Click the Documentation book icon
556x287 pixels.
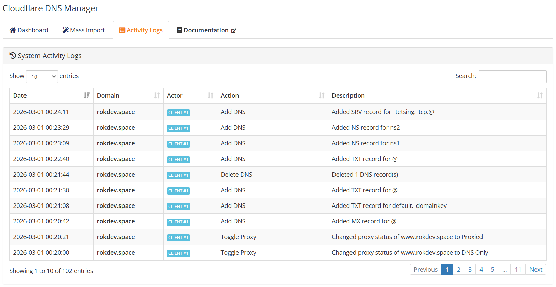pyautogui.click(x=179, y=30)
